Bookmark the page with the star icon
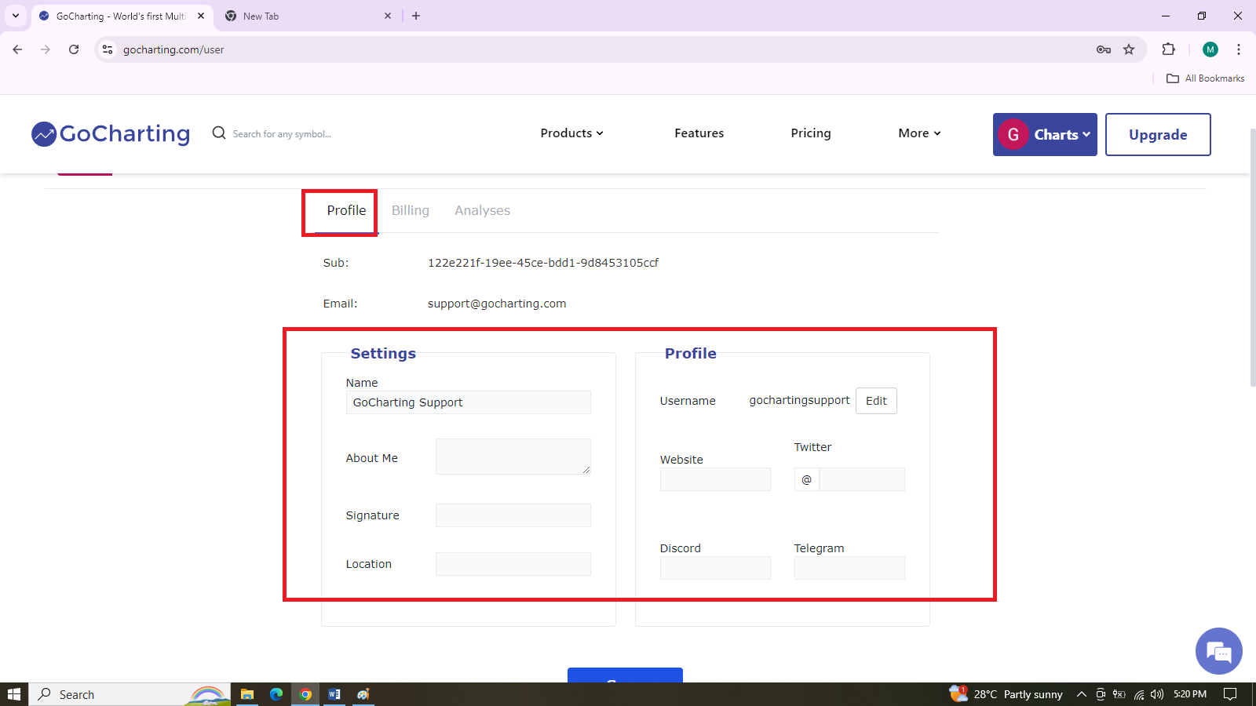This screenshot has height=706, width=1256. click(1129, 49)
